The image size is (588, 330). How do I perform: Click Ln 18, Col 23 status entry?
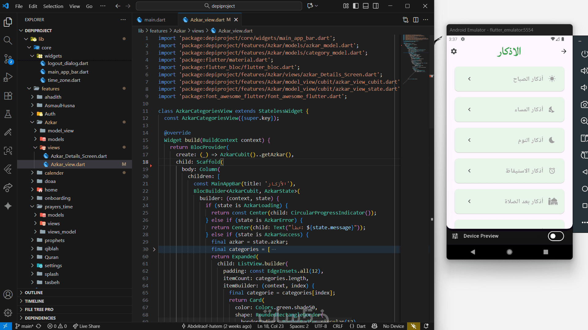pos(271,326)
